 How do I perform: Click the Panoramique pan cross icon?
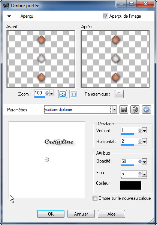[x=119, y=94]
